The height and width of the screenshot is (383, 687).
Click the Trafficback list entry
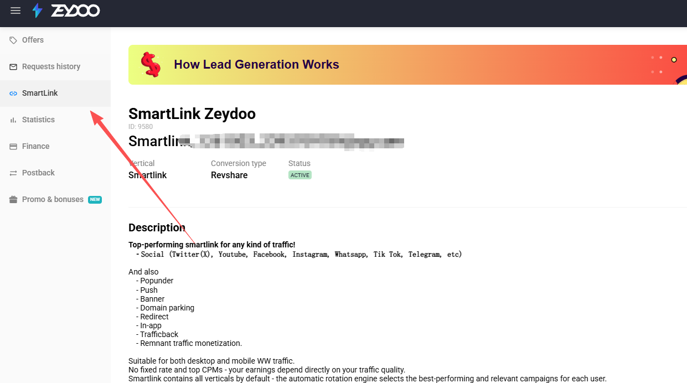pyautogui.click(x=157, y=334)
